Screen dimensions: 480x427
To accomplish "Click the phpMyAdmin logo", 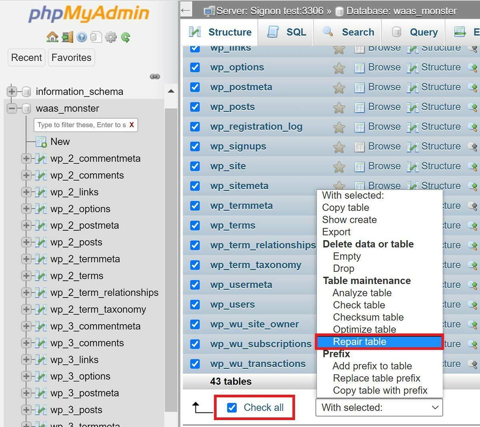I will tap(89, 13).
